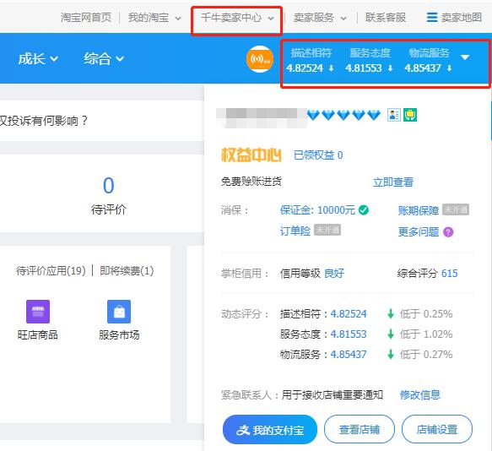Click 即将续费(1) tab
The height and width of the screenshot is (451, 492).
127,270
